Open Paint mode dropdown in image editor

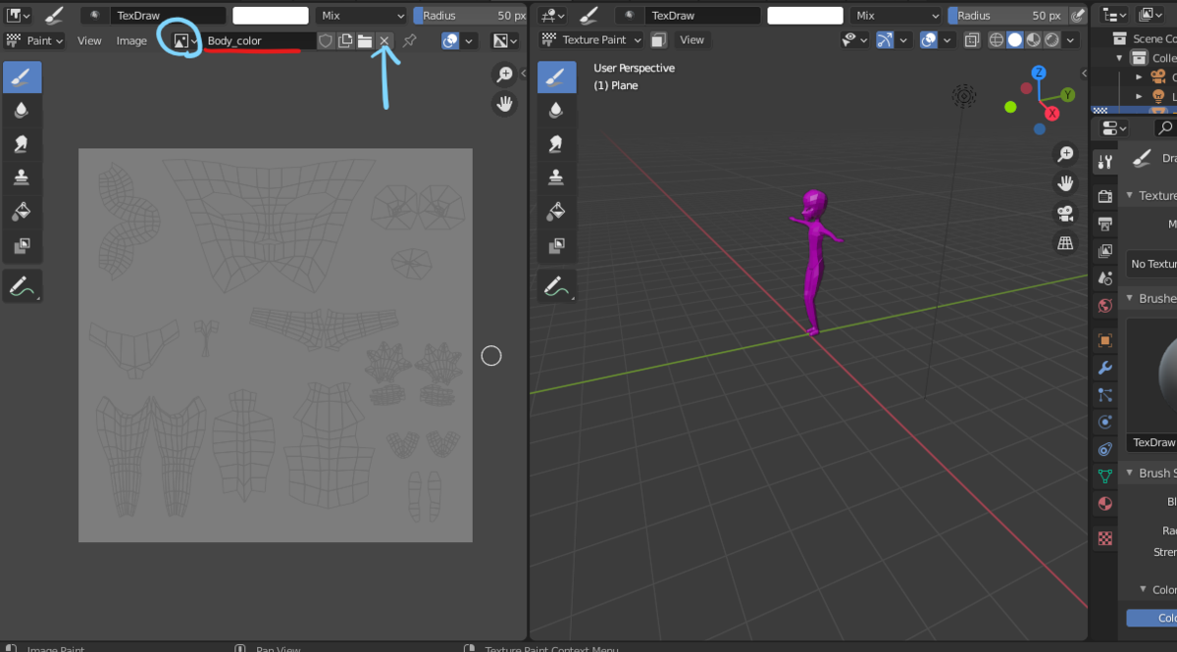(x=35, y=40)
